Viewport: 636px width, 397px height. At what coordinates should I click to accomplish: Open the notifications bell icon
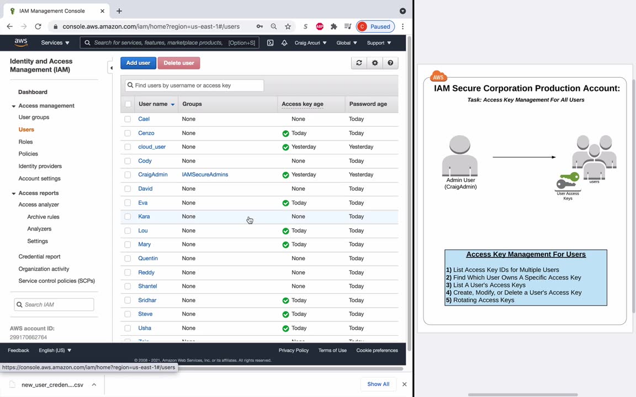pyautogui.click(x=284, y=42)
